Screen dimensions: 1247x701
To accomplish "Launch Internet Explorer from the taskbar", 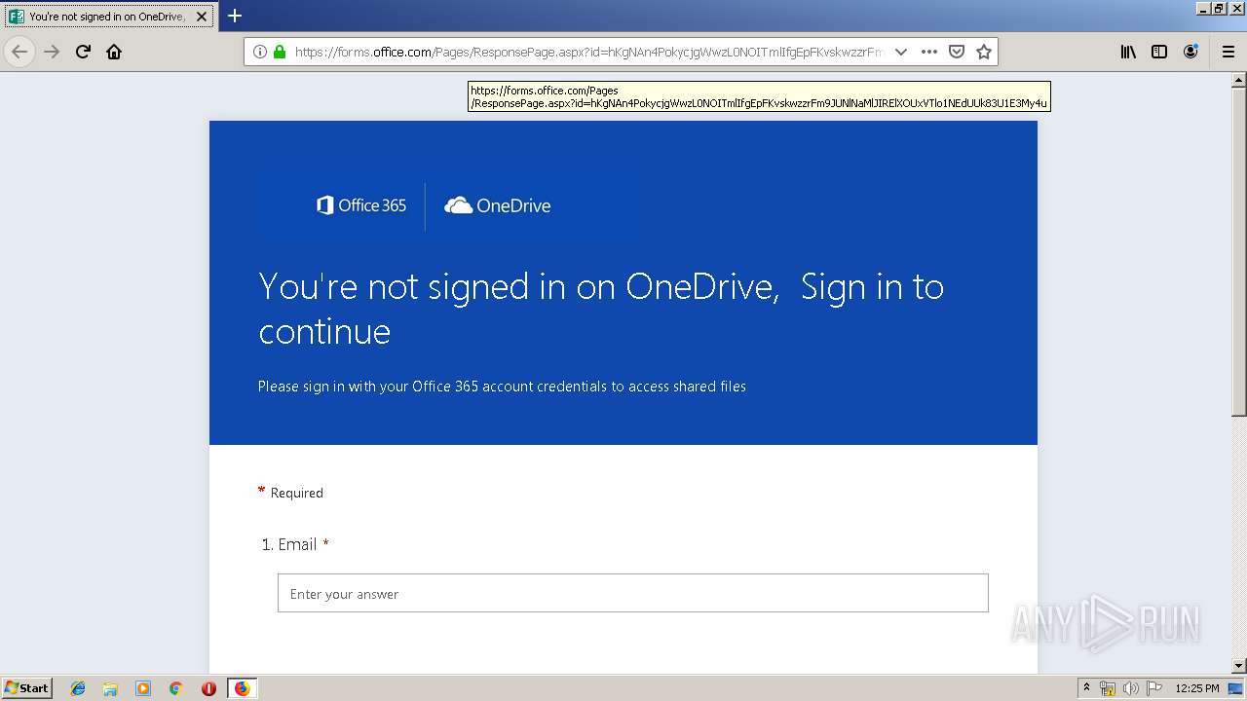I will tap(78, 688).
